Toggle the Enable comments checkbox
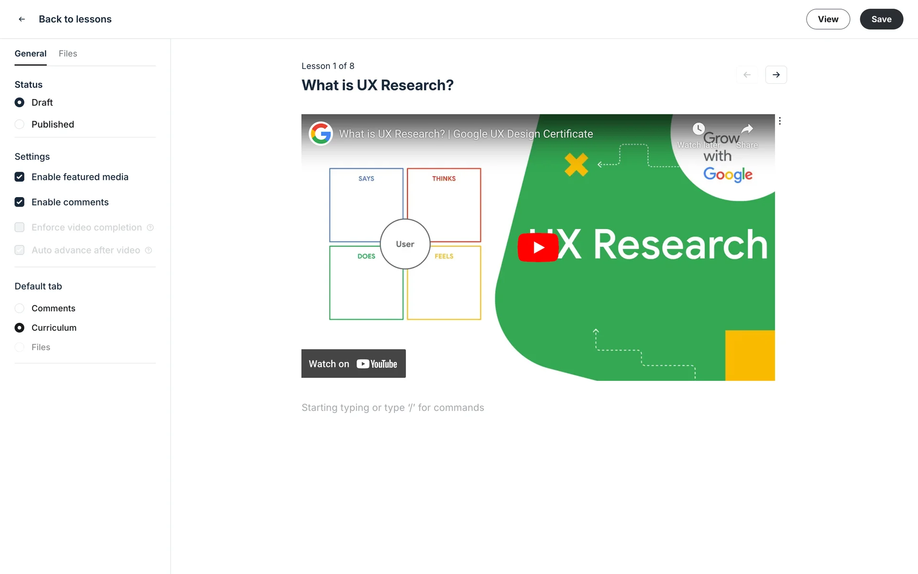The height and width of the screenshot is (574, 918). coord(20,202)
